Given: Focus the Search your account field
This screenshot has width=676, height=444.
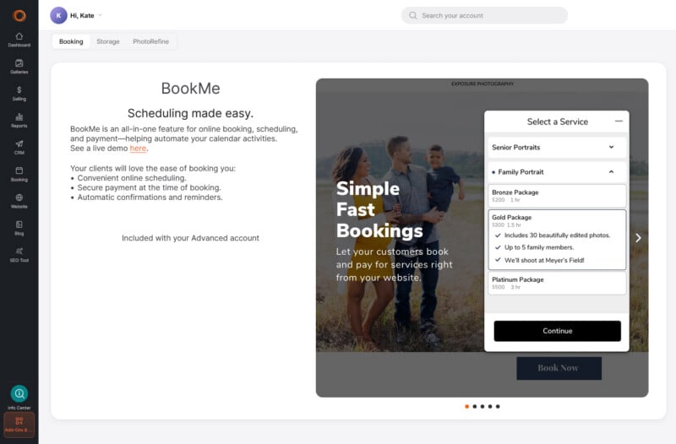Looking at the screenshot, I should pyautogui.click(x=484, y=15).
